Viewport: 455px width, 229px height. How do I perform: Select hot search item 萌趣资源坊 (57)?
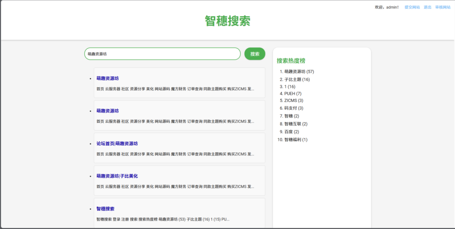tap(299, 71)
